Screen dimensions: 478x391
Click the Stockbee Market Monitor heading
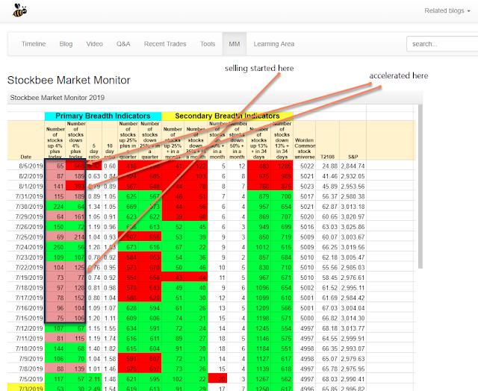click(x=69, y=80)
